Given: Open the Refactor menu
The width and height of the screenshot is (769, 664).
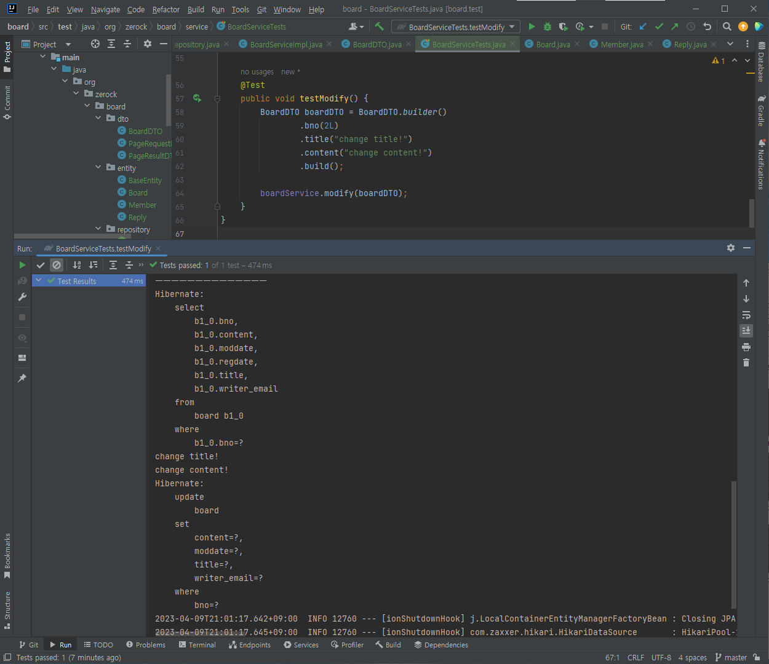Looking at the screenshot, I should [165, 9].
